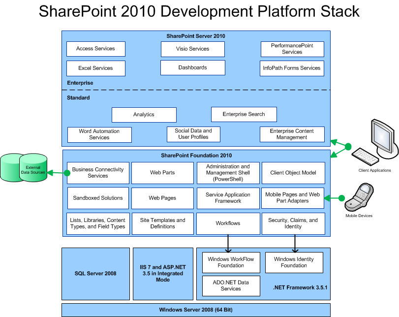The height and width of the screenshot is (317, 399).
Task: Select the Business Connectivity Services box
Action: tap(98, 173)
